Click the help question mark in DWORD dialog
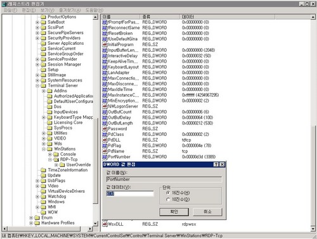The image size is (317, 239). (x=216, y=164)
